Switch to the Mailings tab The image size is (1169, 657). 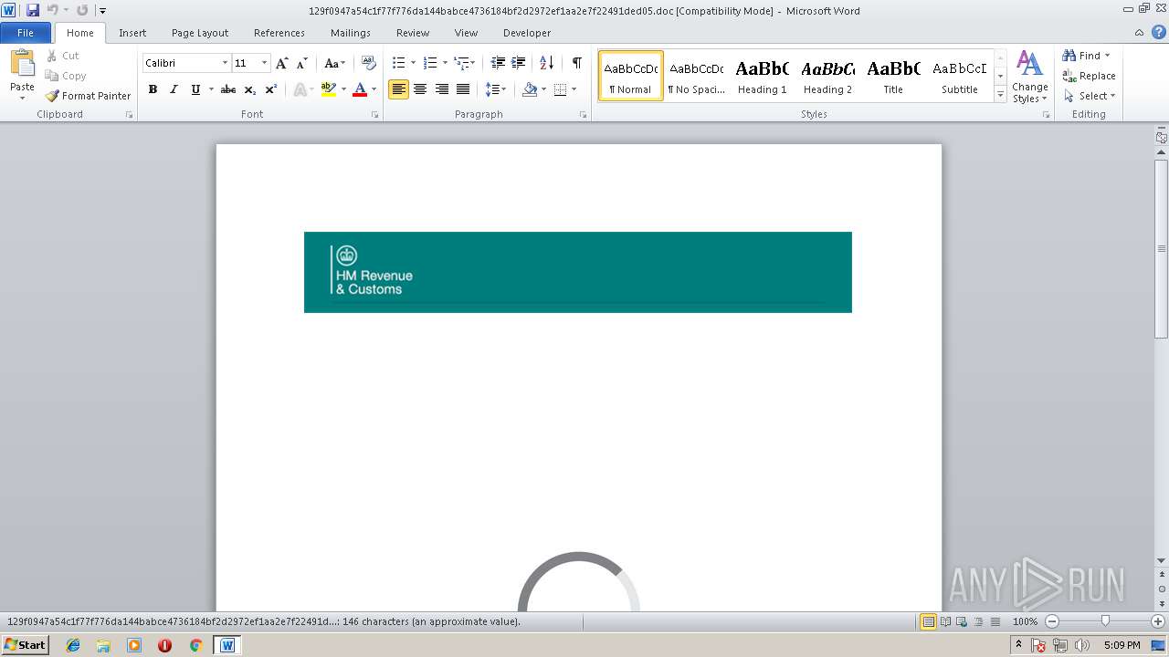click(x=351, y=33)
